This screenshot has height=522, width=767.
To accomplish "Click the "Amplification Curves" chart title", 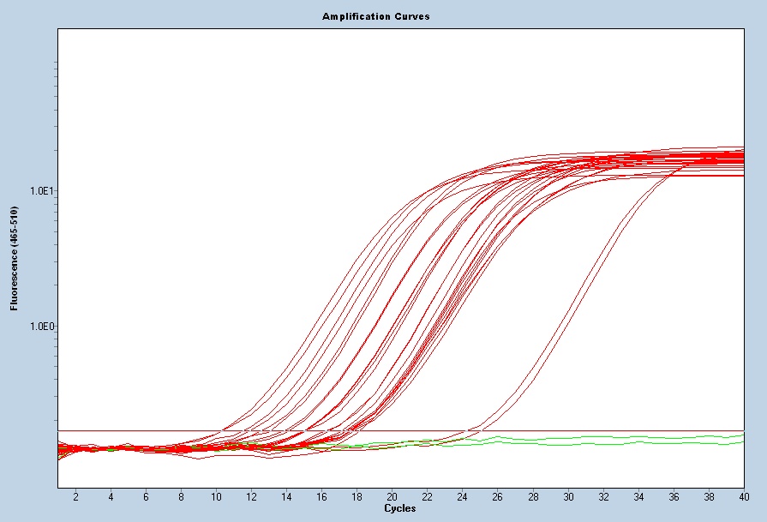I will point(375,16).
